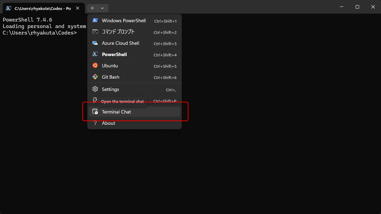The width and height of the screenshot is (381, 214).
Task: Click the Ctrl+Shift+1 shortcut label
Action: tap(165, 21)
